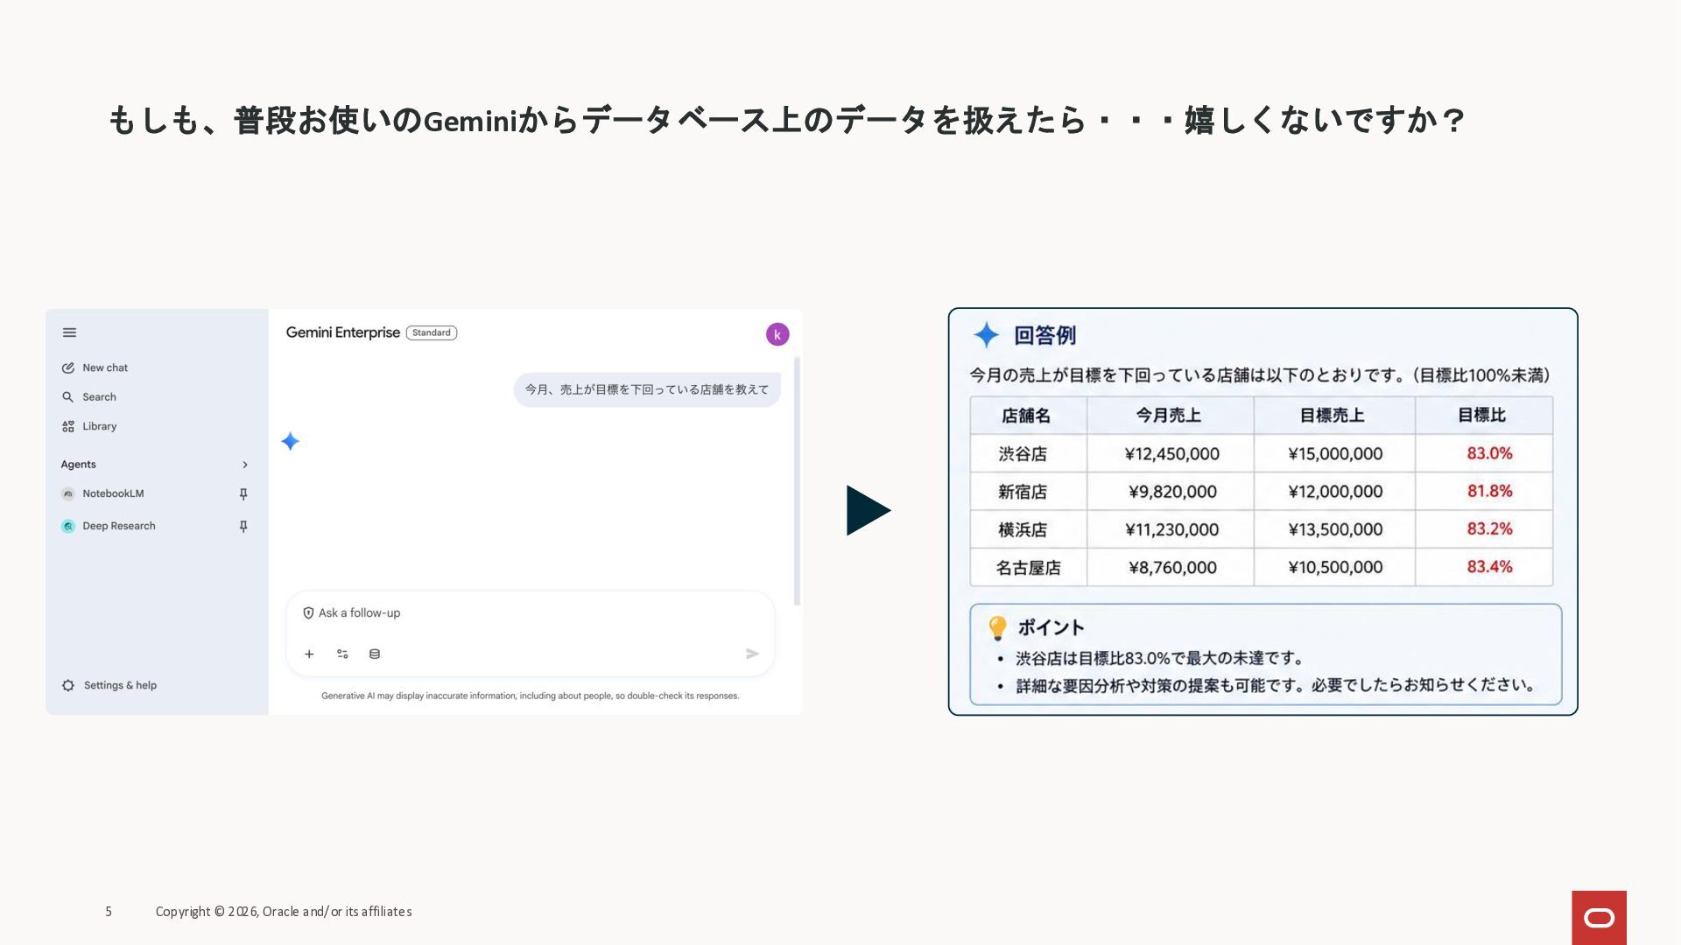The image size is (1681, 945).
Task: Click the chat vertical scrollbar
Action: tap(797, 481)
